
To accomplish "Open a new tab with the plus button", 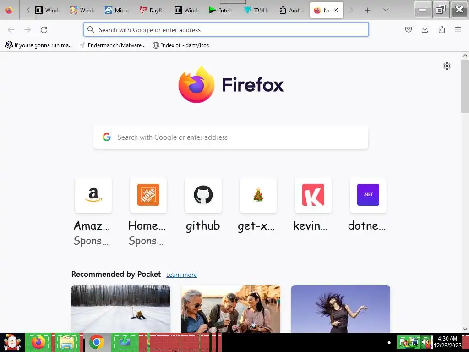I will tap(368, 10).
